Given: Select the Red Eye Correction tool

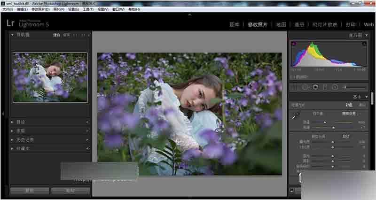Looking at the screenshot, I should 315,87.
